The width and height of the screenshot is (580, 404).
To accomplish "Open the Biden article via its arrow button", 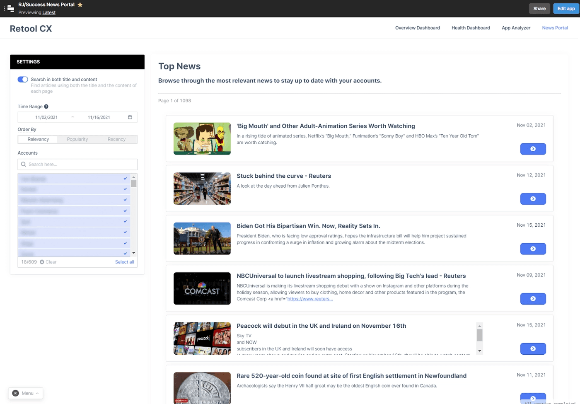I will coord(533,249).
